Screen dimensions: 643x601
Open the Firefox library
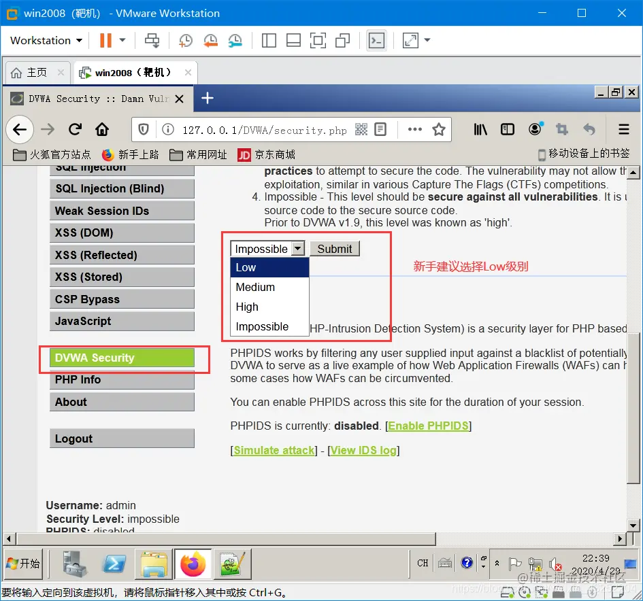tap(480, 129)
